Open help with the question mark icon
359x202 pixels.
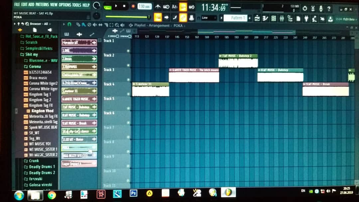[x=329, y=9]
